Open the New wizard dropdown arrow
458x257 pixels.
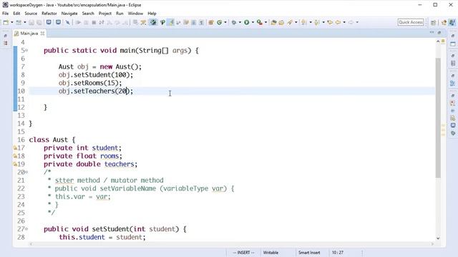point(12,22)
